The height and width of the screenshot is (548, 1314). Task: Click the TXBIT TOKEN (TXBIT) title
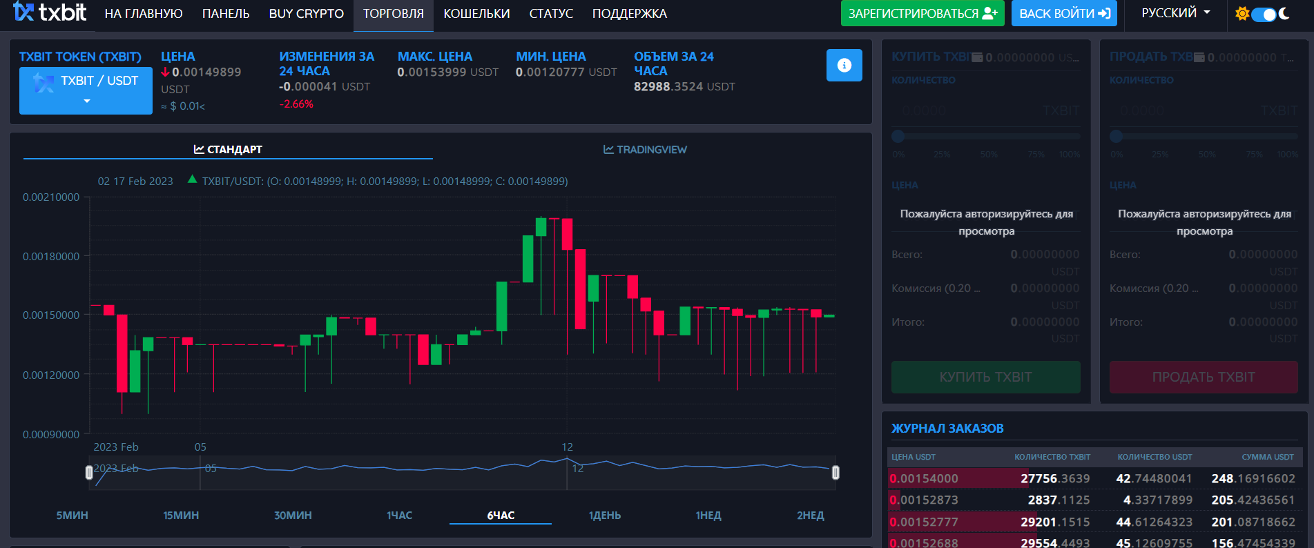tap(80, 57)
